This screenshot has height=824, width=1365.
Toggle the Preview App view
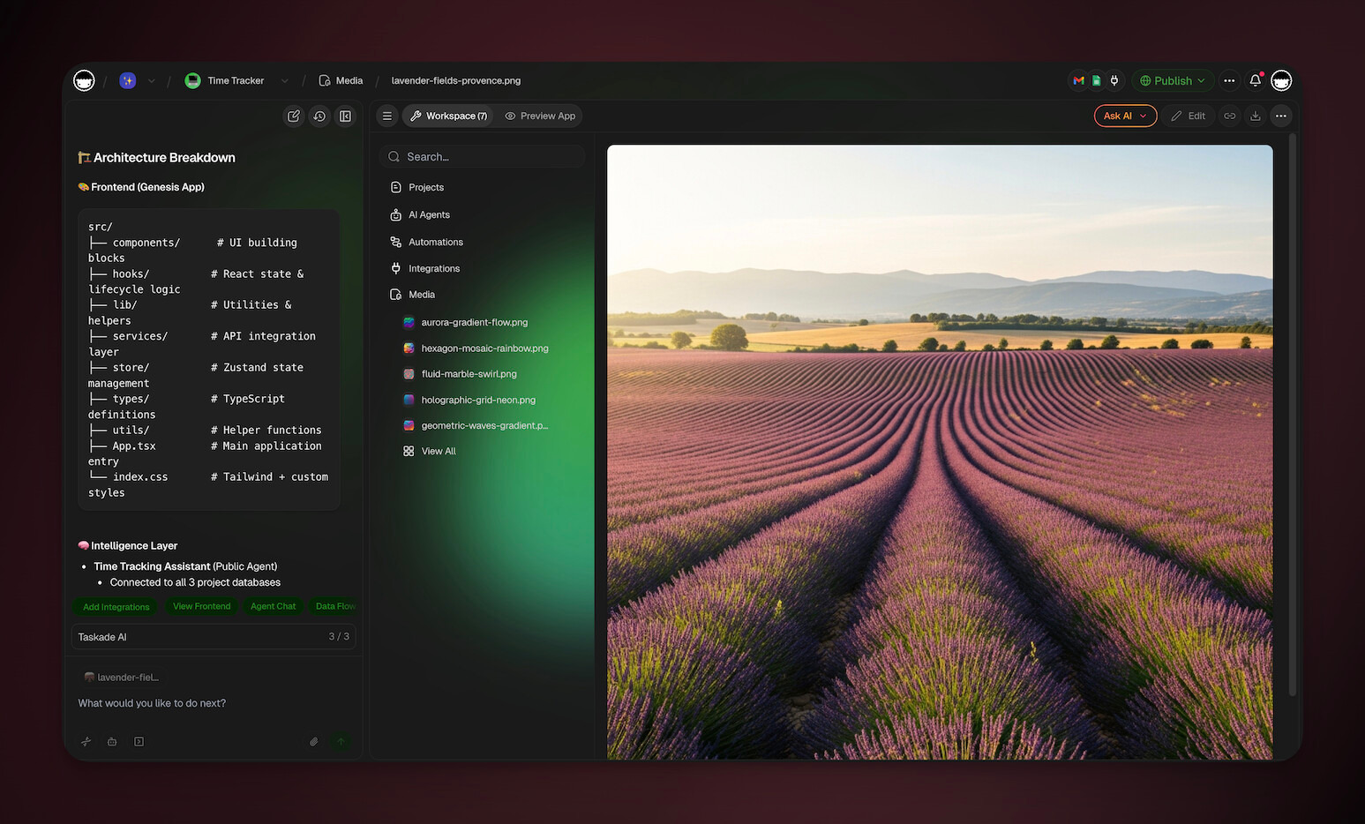[x=539, y=116]
